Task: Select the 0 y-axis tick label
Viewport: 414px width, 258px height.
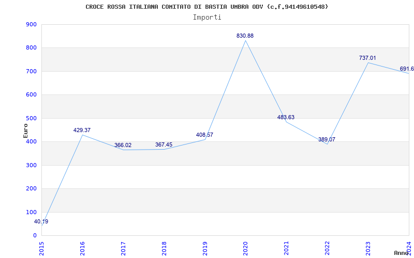Action: point(35,236)
